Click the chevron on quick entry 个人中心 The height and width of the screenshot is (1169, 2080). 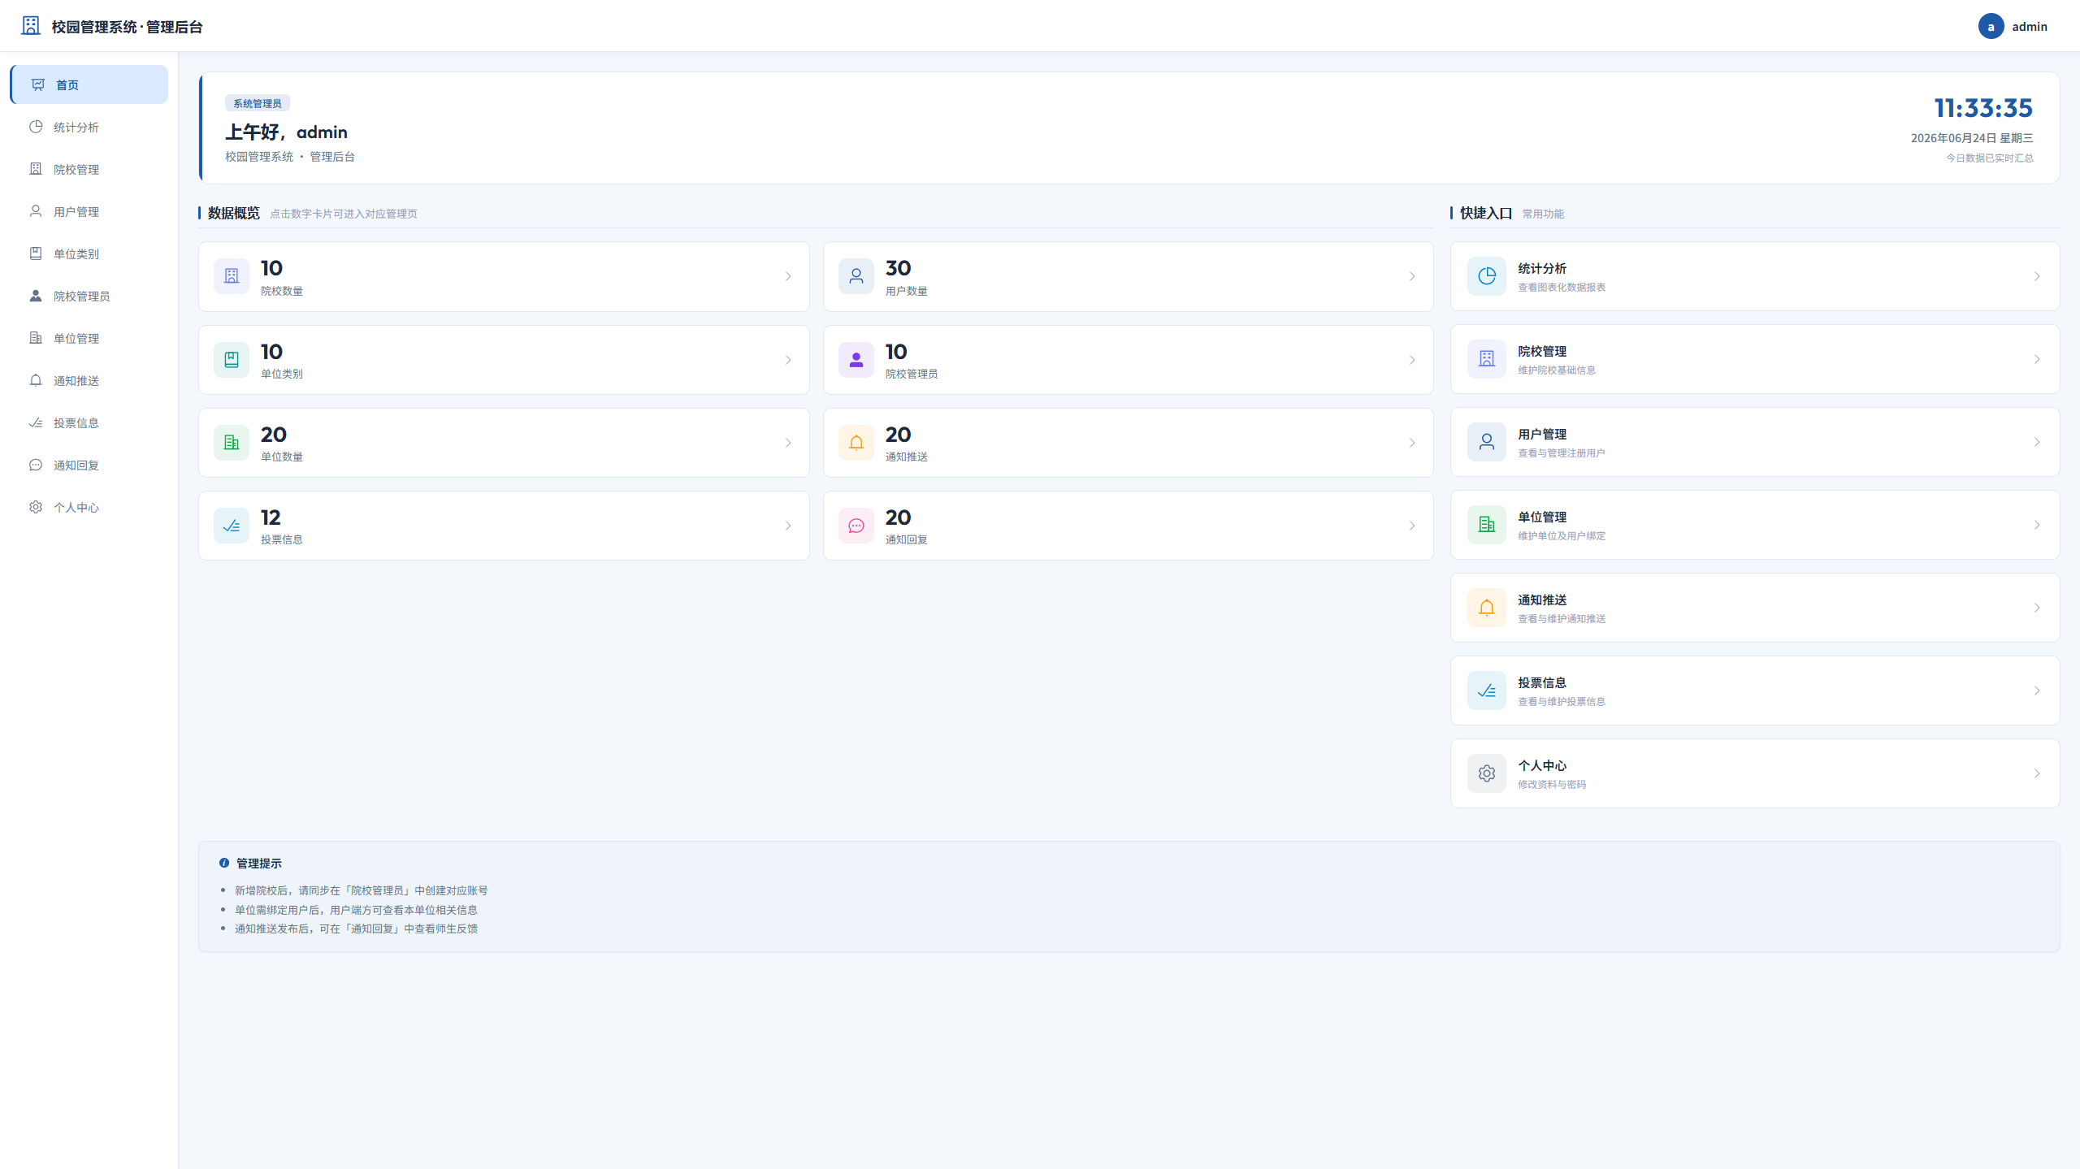click(2037, 773)
